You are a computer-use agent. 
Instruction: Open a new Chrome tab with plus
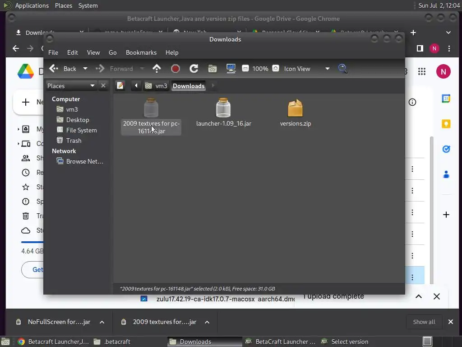click(413, 33)
